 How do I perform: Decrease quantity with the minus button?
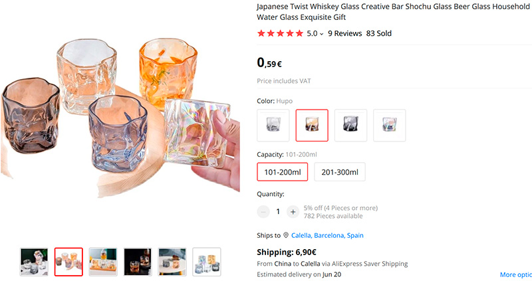263,212
